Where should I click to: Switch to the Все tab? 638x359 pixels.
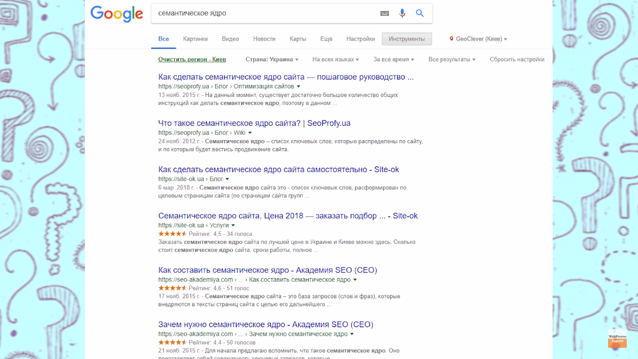tap(163, 39)
